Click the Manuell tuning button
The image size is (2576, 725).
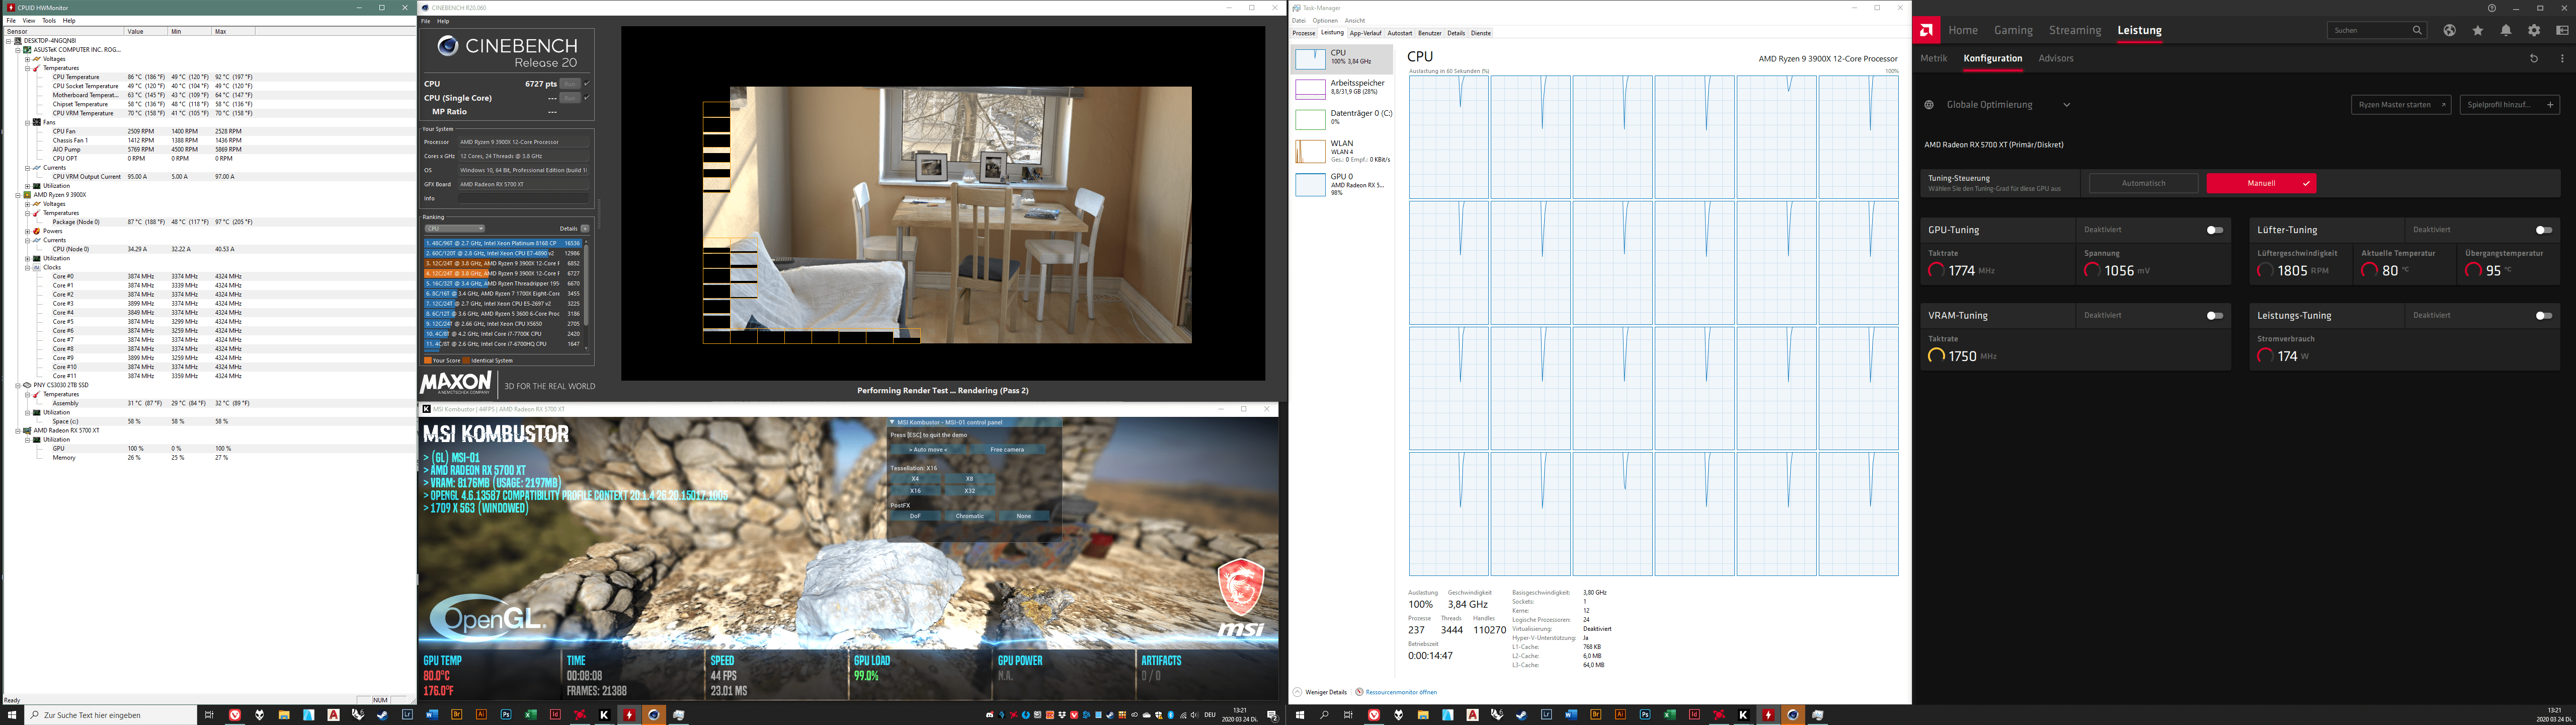[2261, 183]
